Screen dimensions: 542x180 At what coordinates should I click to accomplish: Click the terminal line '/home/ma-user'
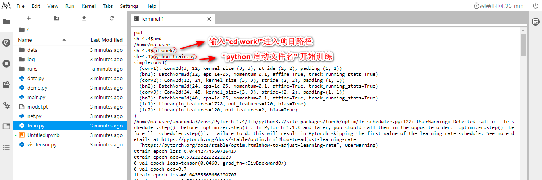[152, 45]
